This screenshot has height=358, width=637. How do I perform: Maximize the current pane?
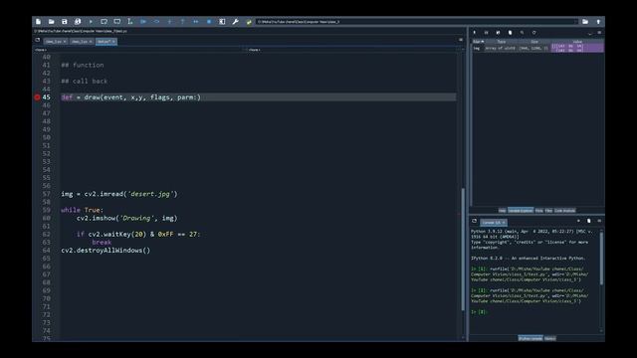[222, 22]
